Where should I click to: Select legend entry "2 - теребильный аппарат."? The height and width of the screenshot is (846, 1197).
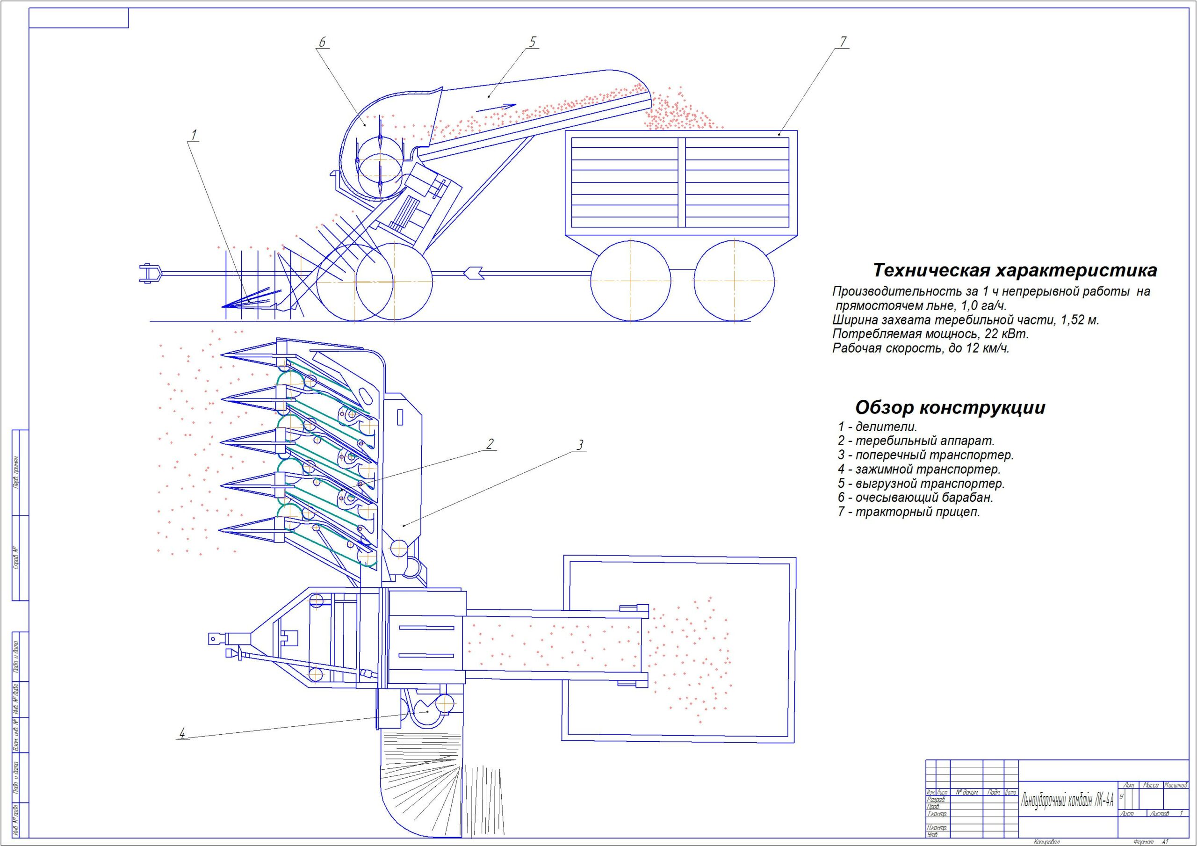[x=916, y=441]
